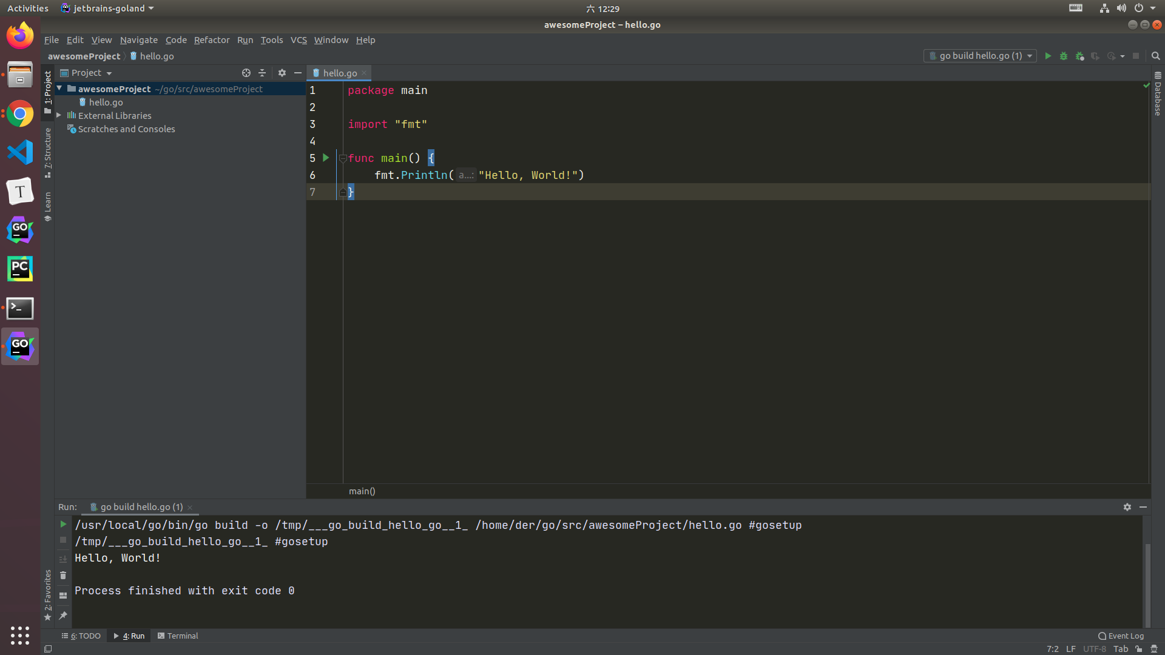The height and width of the screenshot is (655, 1165).
Task: Toggle the Structure tool window sidebar button
Action: click(x=48, y=152)
